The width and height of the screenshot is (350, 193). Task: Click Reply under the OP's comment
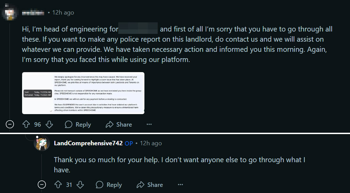coord(109,185)
